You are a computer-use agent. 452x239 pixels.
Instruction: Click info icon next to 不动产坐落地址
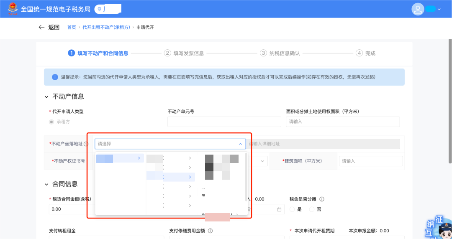pos(86,144)
